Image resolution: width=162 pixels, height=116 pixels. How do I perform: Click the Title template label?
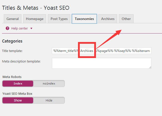click(12, 51)
